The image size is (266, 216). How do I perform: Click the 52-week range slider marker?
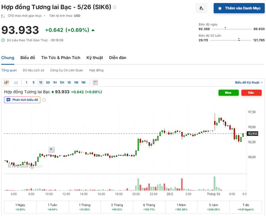pyautogui.click(x=239, y=40)
